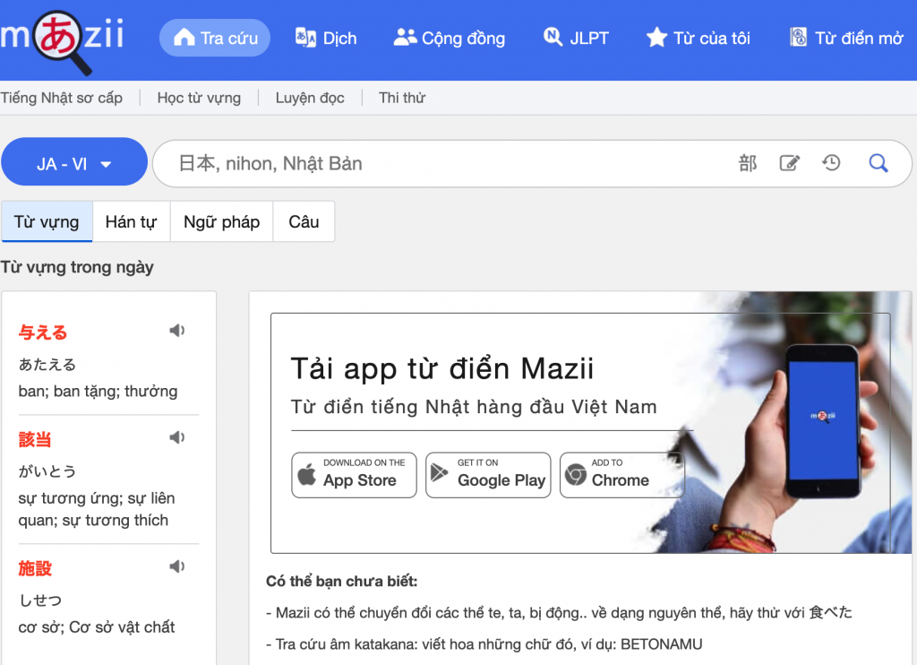
Task: Open the Cộng đồng menu item
Action: [x=450, y=38]
